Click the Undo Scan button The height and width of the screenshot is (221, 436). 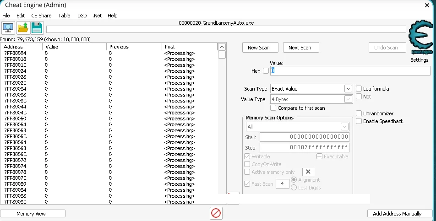click(x=387, y=48)
